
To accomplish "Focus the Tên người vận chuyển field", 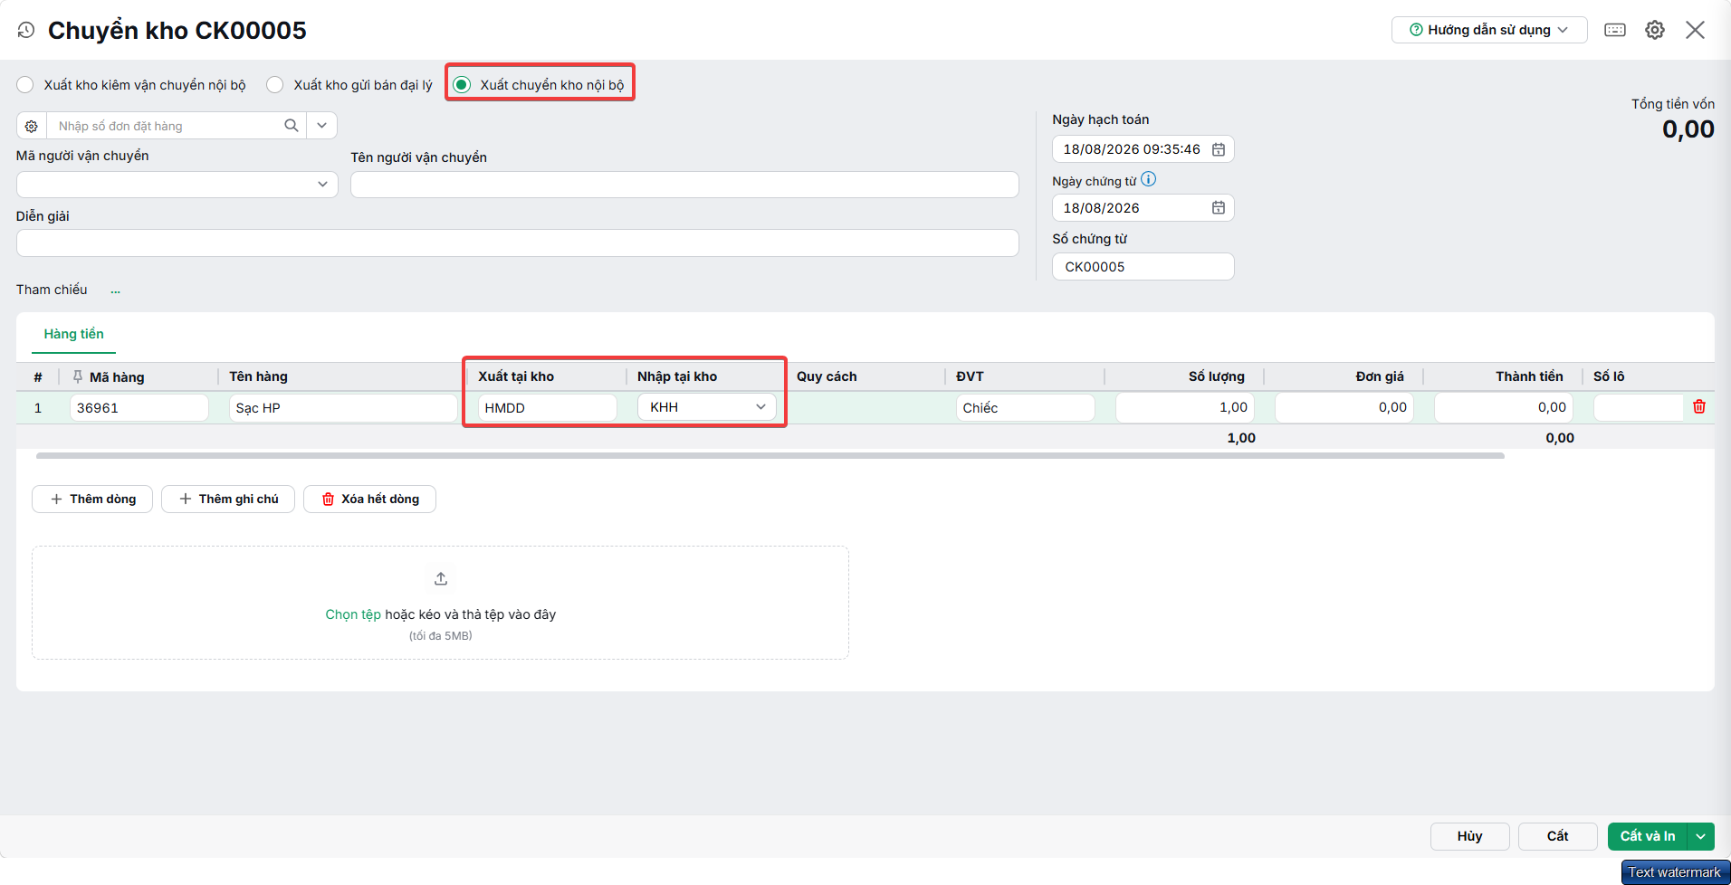I will pos(684,185).
